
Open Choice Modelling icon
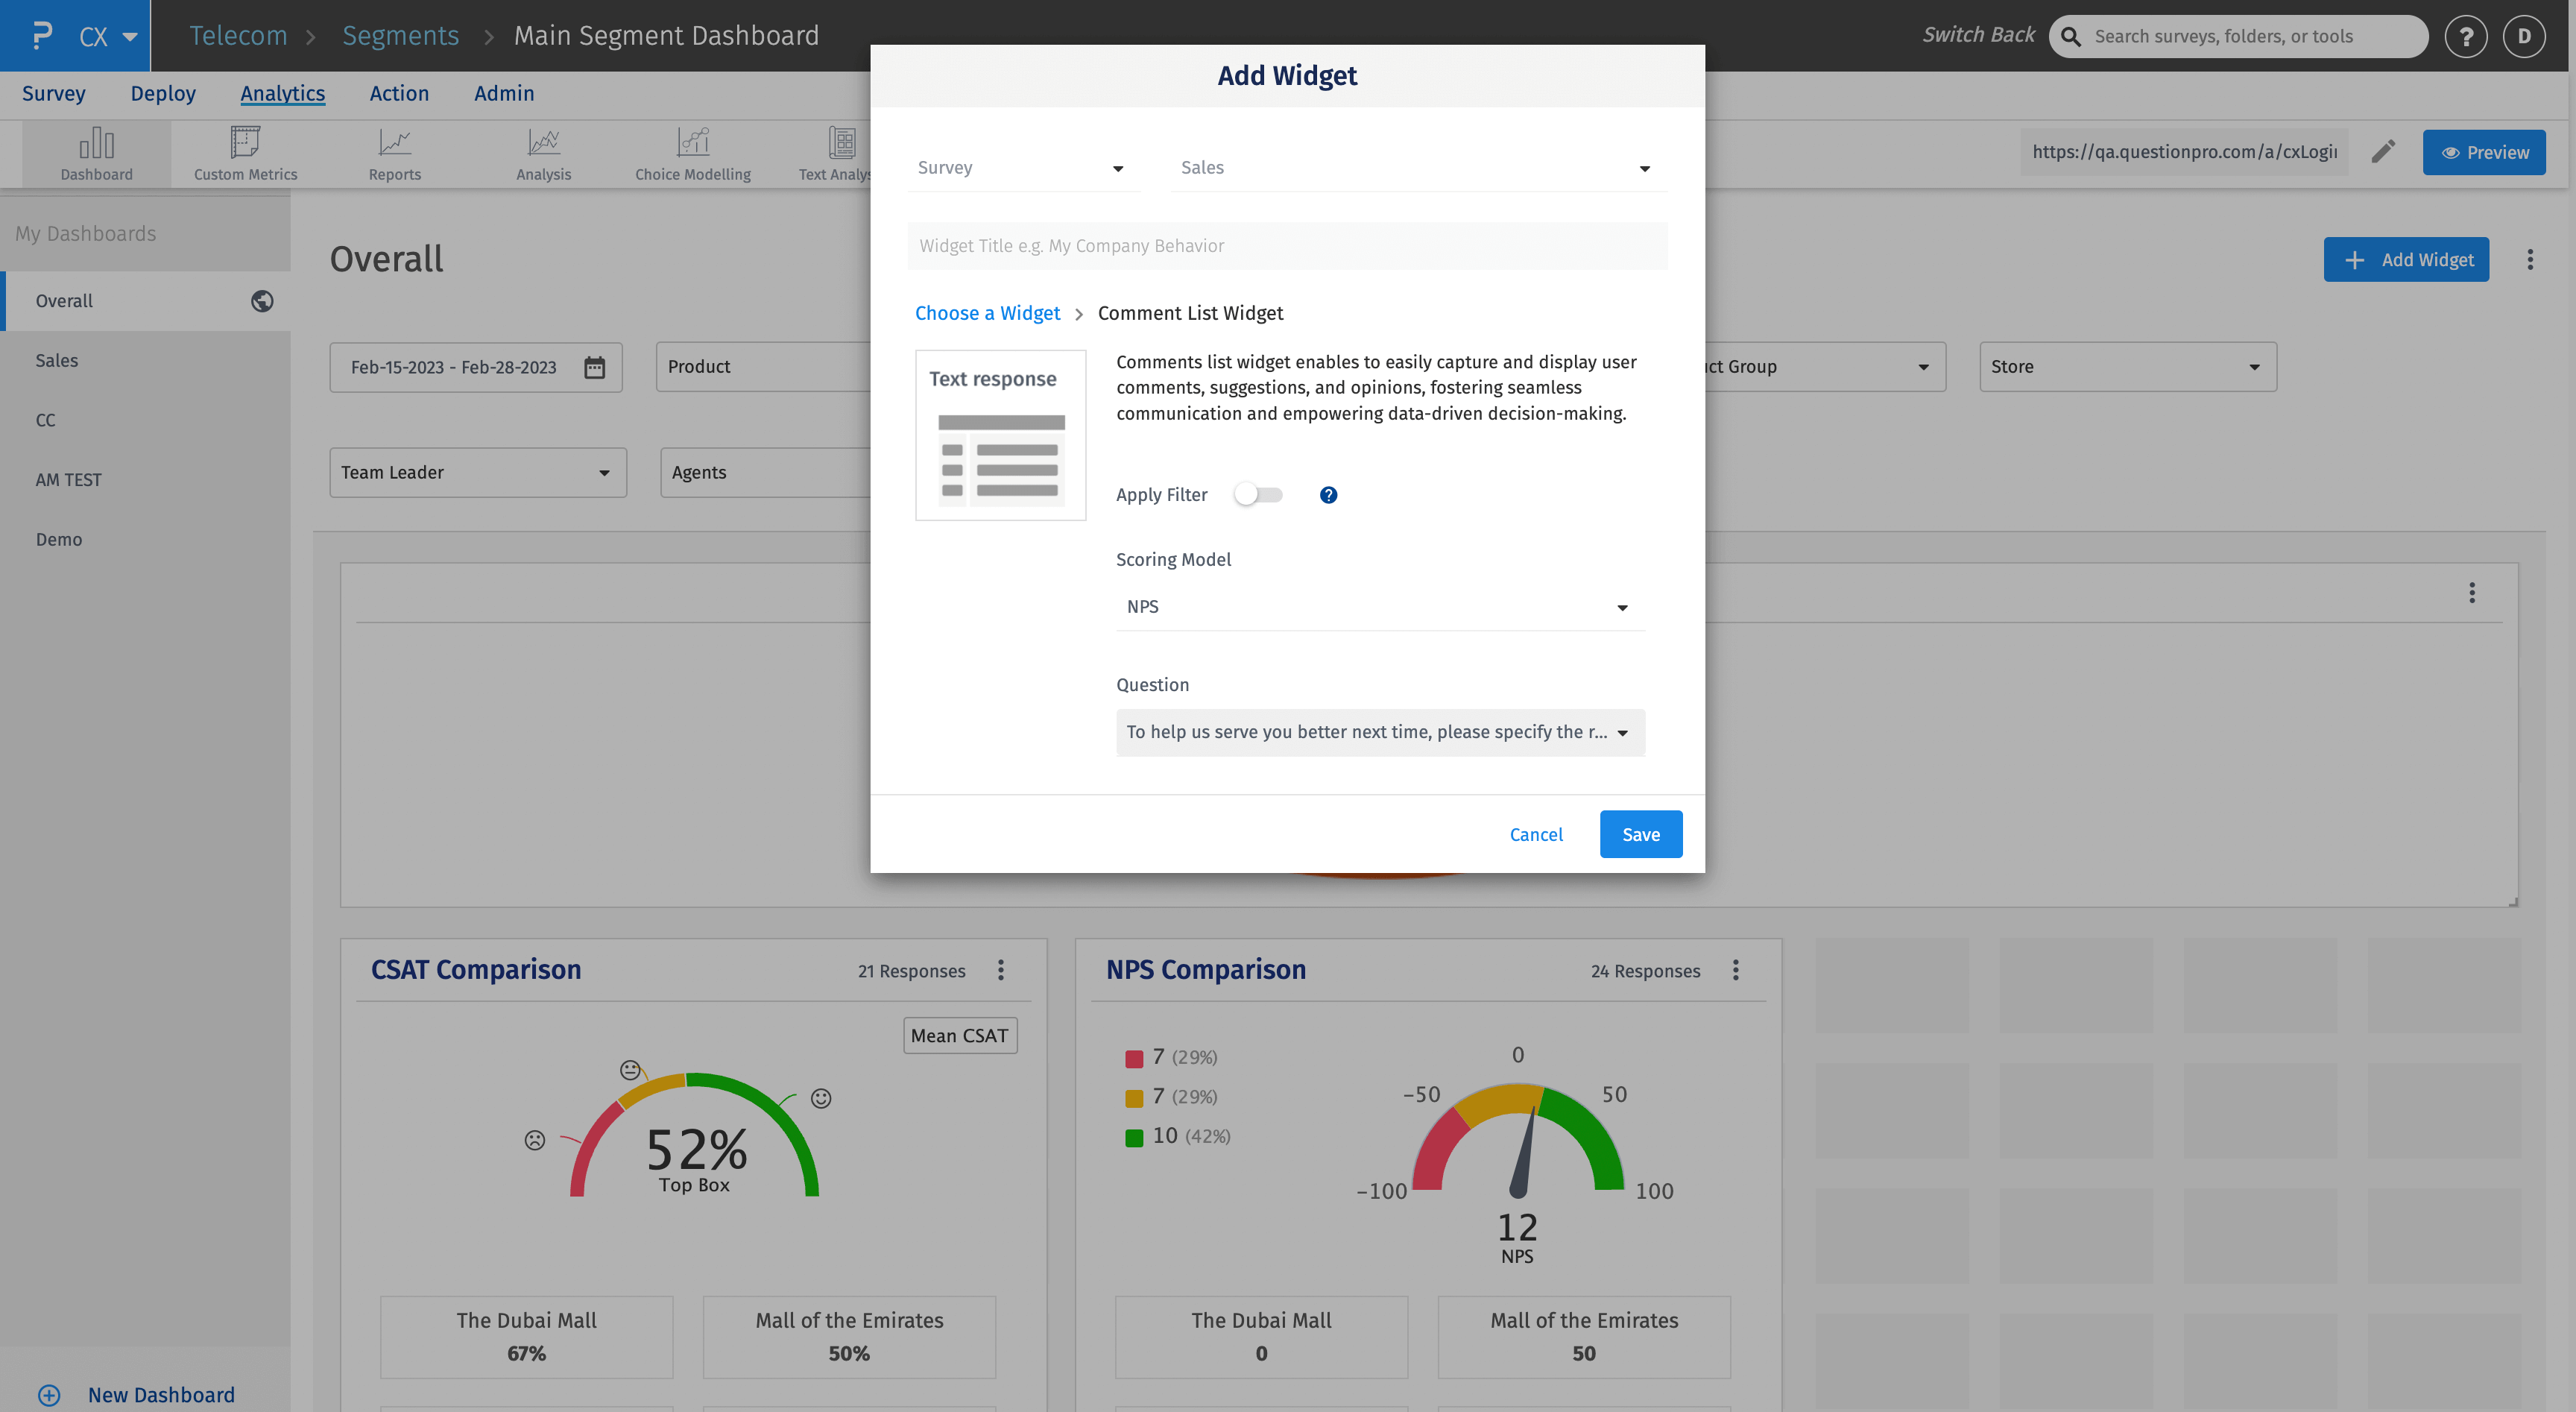[692, 143]
